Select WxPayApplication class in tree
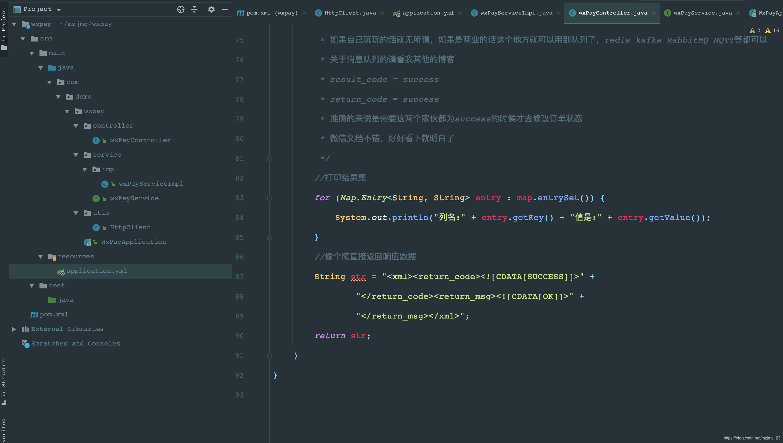Image resolution: width=783 pixels, height=443 pixels. coord(134,242)
